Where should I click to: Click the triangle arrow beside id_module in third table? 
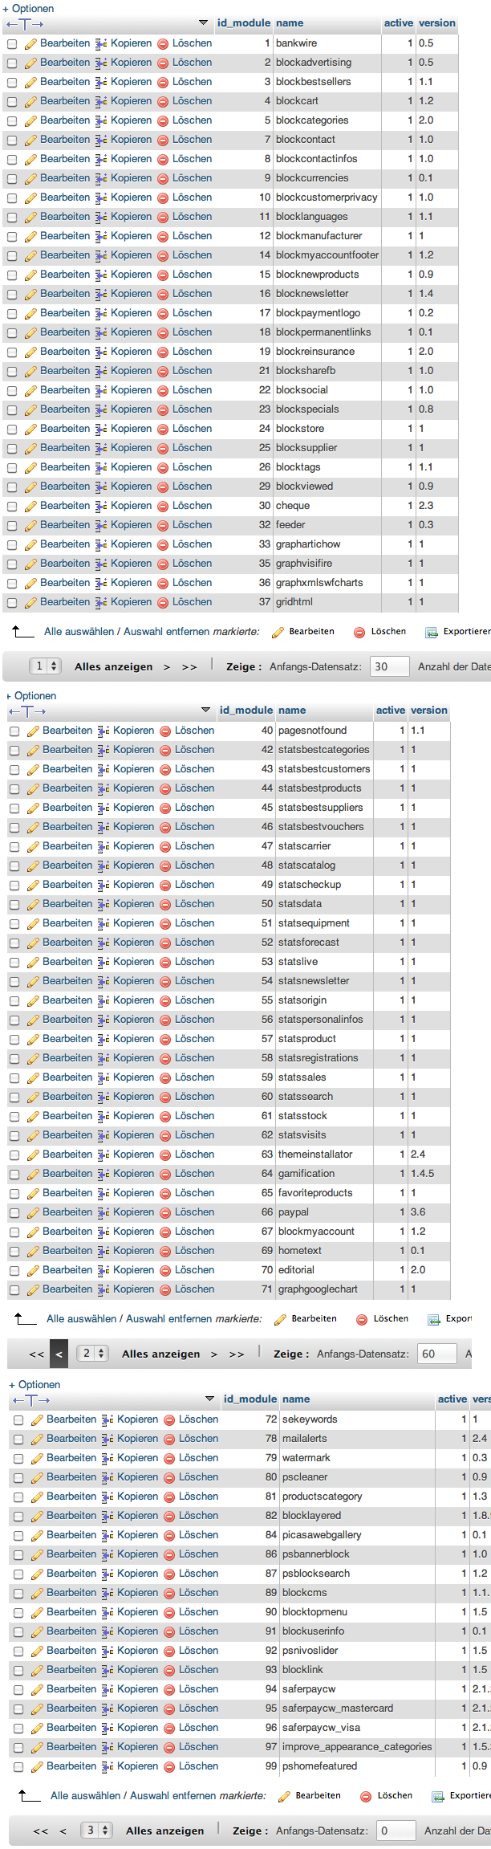(209, 1399)
